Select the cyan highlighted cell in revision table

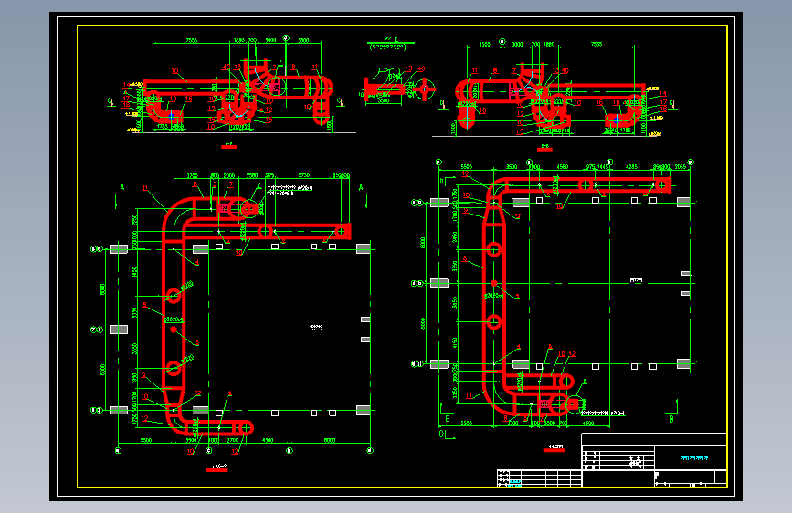(x=514, y=484)
